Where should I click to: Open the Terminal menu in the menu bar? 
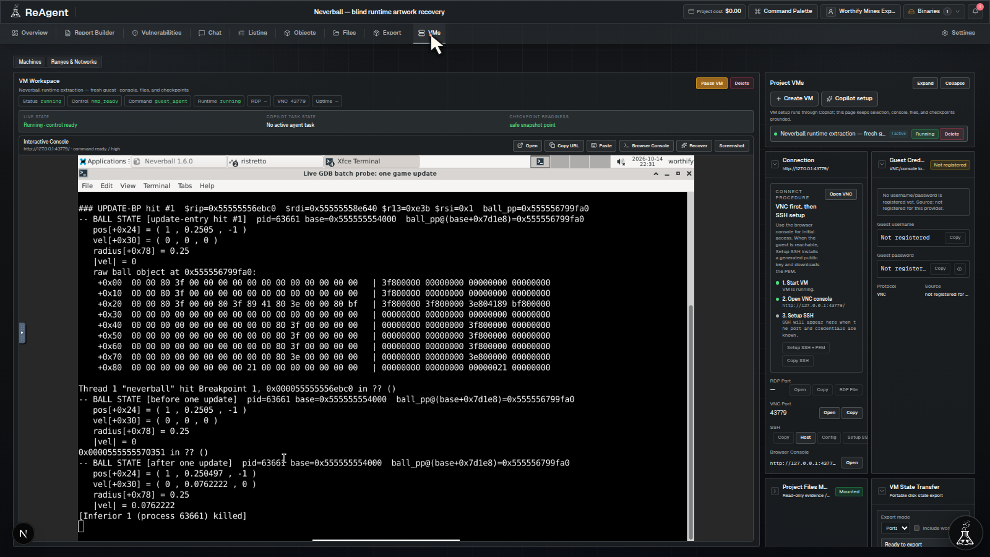click(157, 186)
